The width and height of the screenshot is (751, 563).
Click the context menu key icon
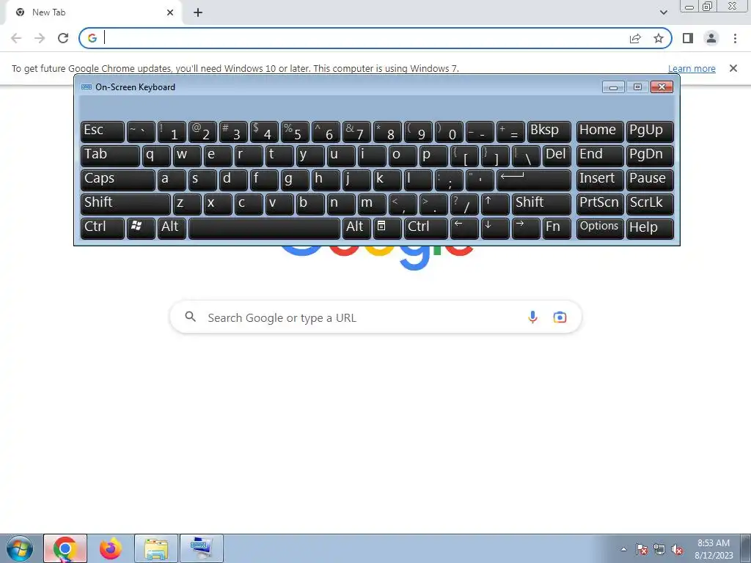[387, 228]
